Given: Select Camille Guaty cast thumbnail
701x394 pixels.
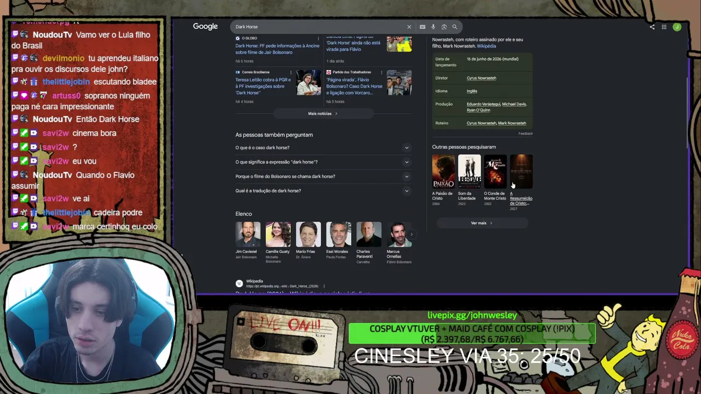Looking at the screenshot, I should click(278, 234).
